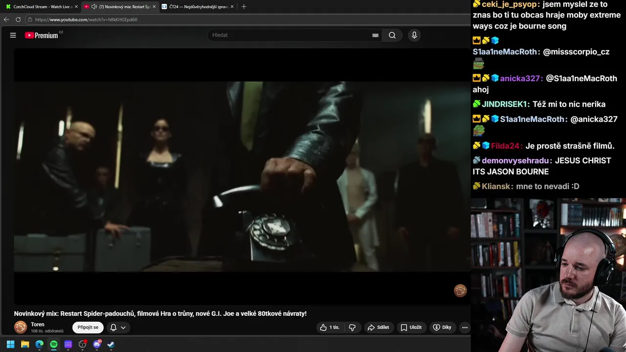Open Spotify from taskbar
The image size is (626, 352).
pos(54,344)
